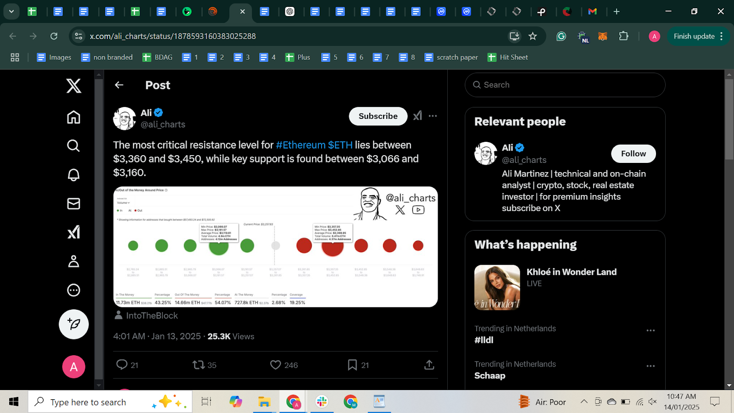Image resolution: width=734 pixels, height=413 pixels.
Task: Show hidden system tray icons
Action: [x=584, y=402]
